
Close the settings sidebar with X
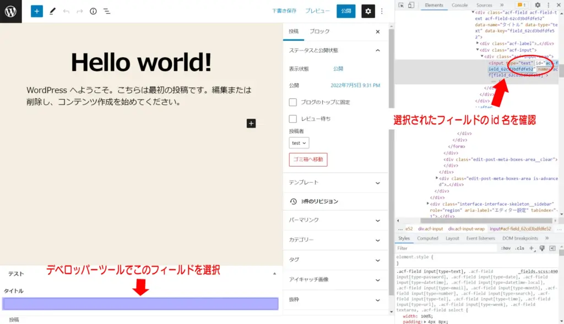[x=378, y=31]
